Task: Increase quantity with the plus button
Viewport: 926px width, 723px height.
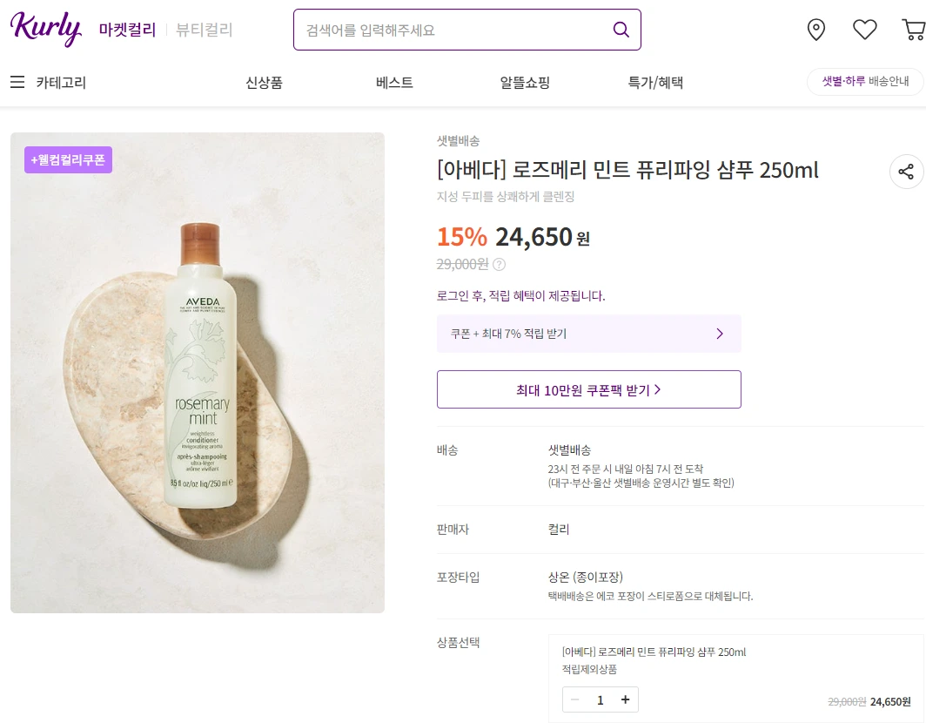Action: (x=625, y=700)
